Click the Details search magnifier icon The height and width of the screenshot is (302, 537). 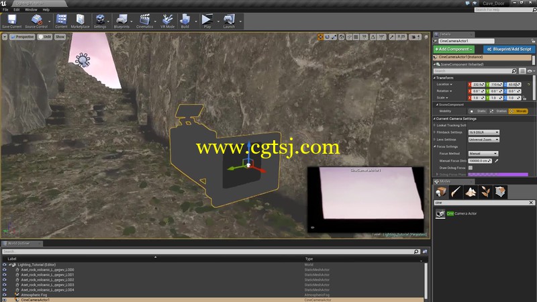[x=514, y=71]
